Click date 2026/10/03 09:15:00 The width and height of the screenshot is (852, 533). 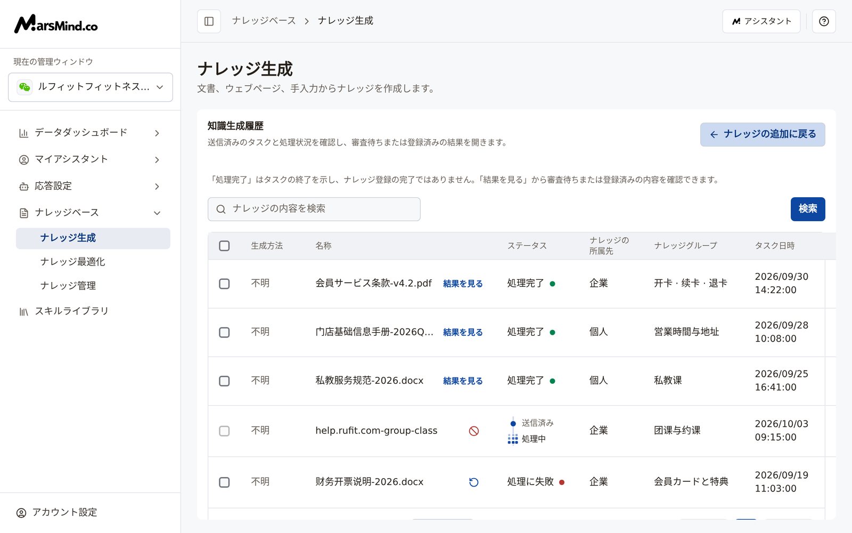(781, 431)
